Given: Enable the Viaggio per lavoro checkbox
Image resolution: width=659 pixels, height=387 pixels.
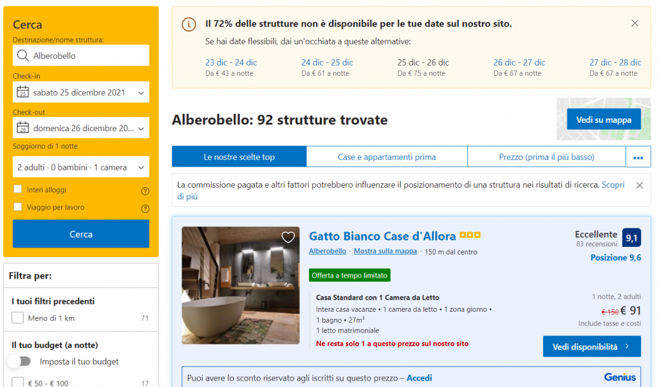Looking at the screenshot, I should point(18,207).
